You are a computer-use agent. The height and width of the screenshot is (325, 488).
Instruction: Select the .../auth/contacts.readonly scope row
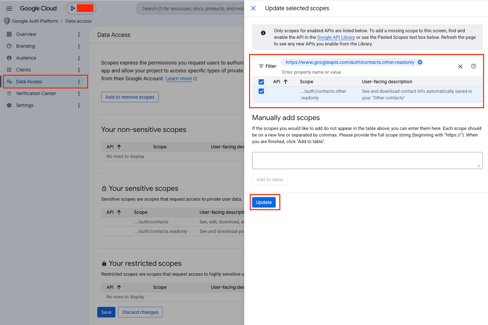(173, 231)
